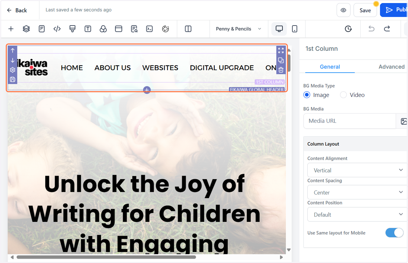The height and width of the screenshot is (263, 408).
Task: Click the canvas vertical scrollbar thumb
Action: pos(289,63)
